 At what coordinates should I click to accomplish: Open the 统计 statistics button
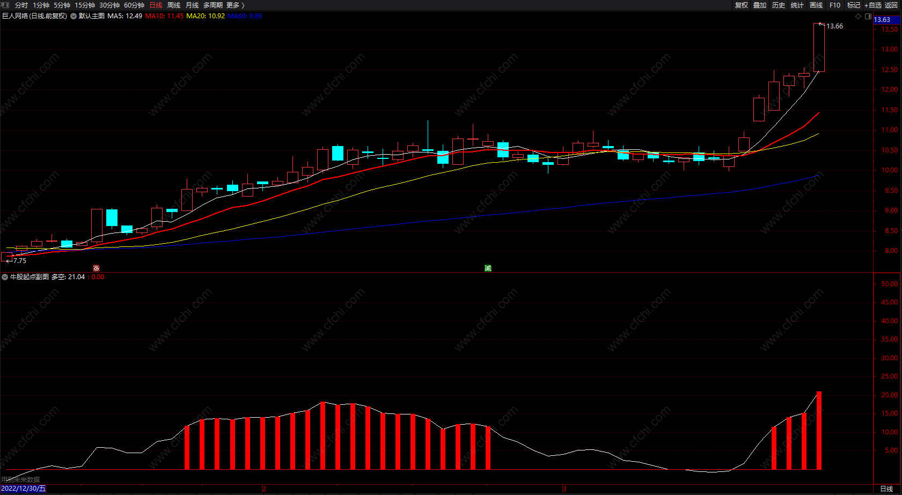(x=797, y=5)
